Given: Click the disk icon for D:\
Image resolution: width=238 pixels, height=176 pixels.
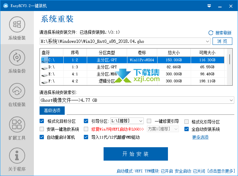Looking at the screenshot, I should point(44,68).
